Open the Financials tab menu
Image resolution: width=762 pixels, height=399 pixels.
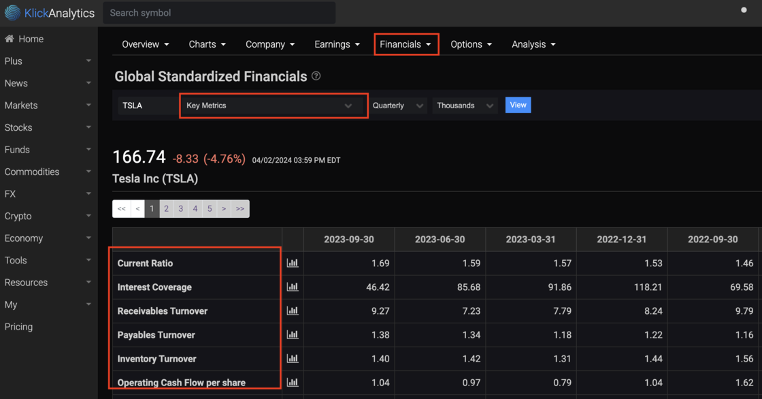coord(405,44)
